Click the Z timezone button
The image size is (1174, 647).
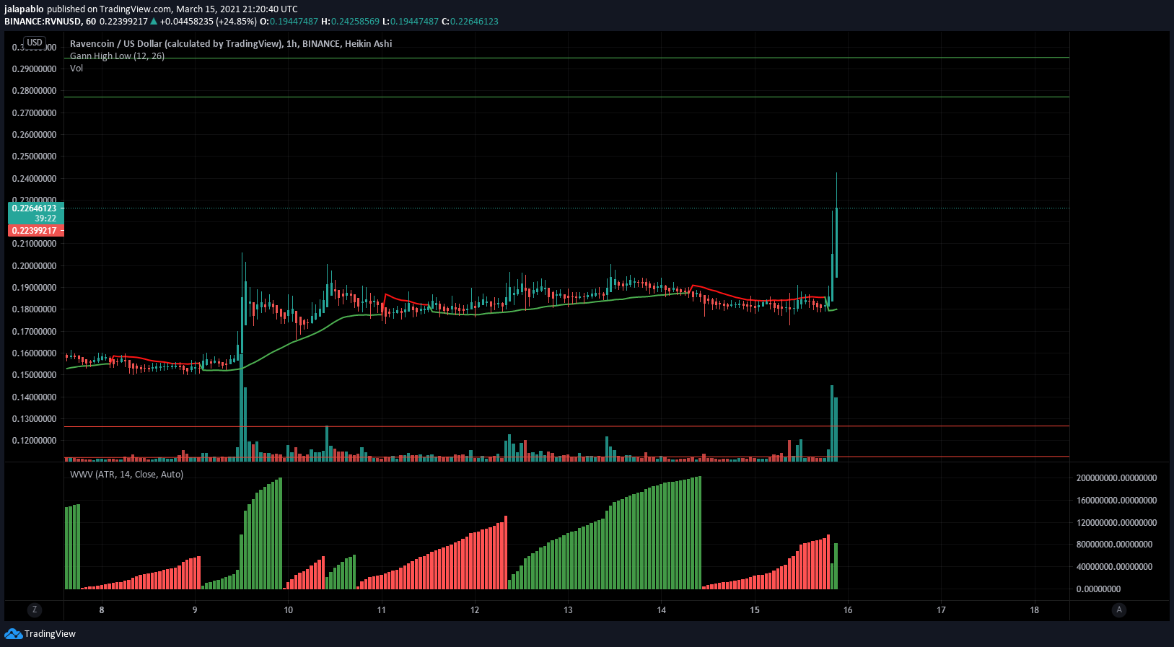[34, 609]
